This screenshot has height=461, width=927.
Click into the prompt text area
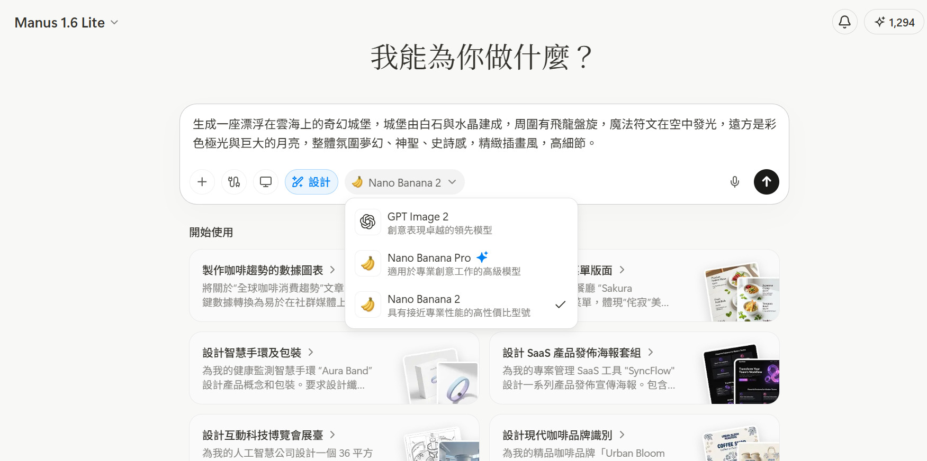point(484,134)
